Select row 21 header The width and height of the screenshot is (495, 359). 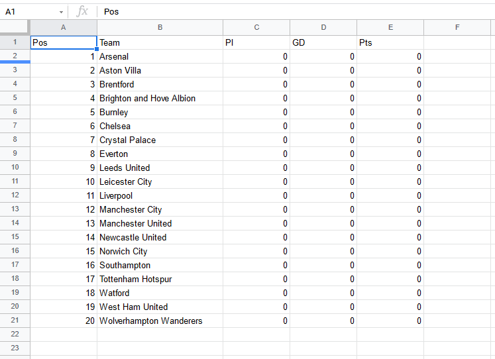15,320
